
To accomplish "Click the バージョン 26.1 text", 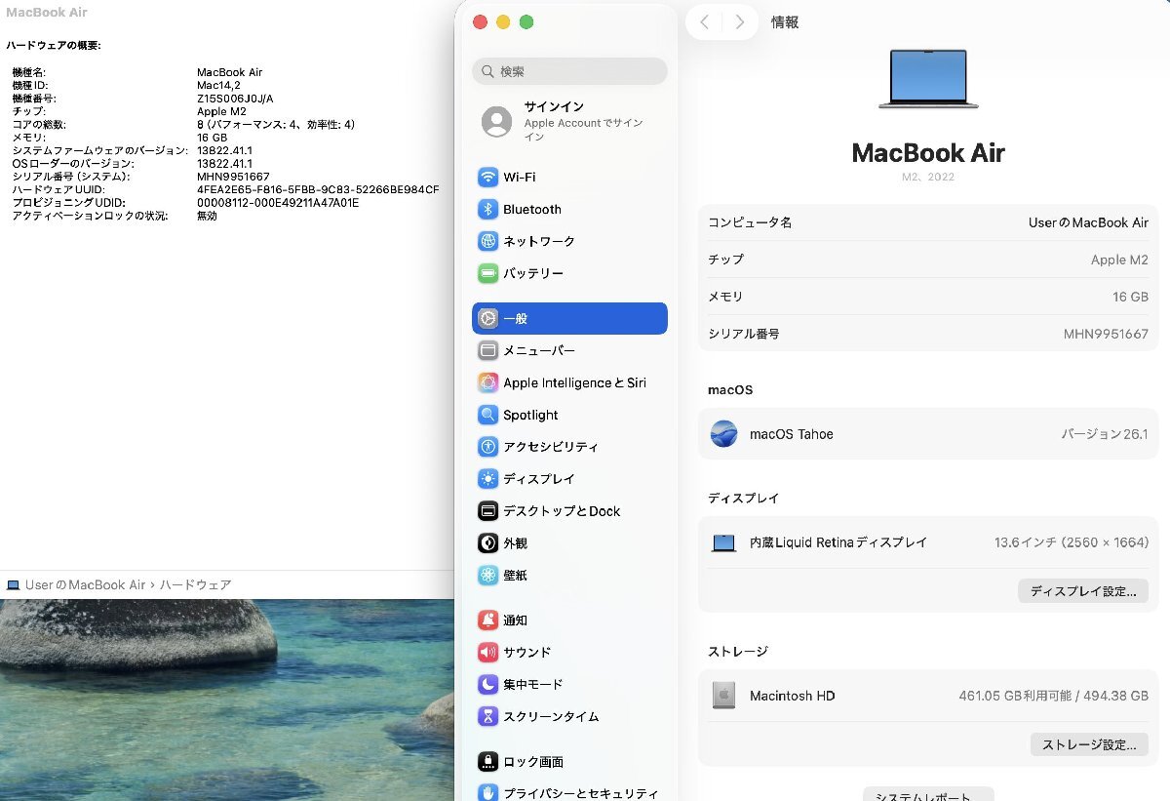I will pos(1105,434).
